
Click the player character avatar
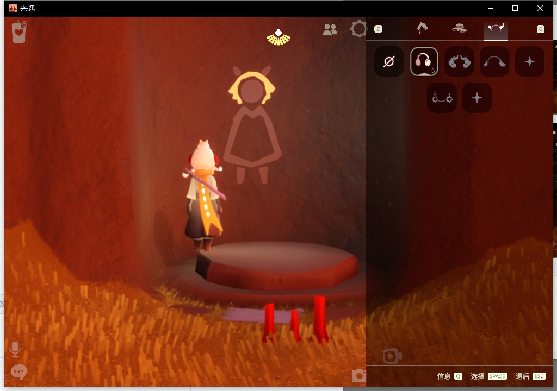click(x=205, y=195)
